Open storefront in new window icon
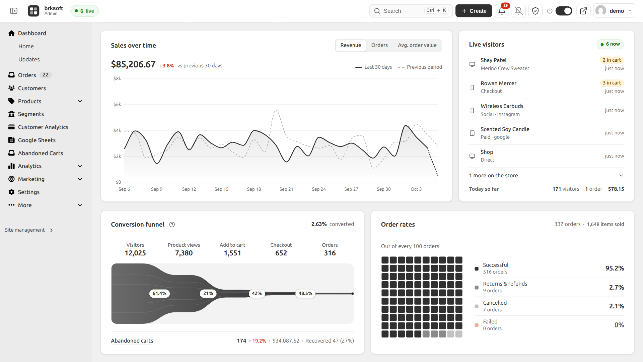The image size is (643, 362). [x=583, y=11]
